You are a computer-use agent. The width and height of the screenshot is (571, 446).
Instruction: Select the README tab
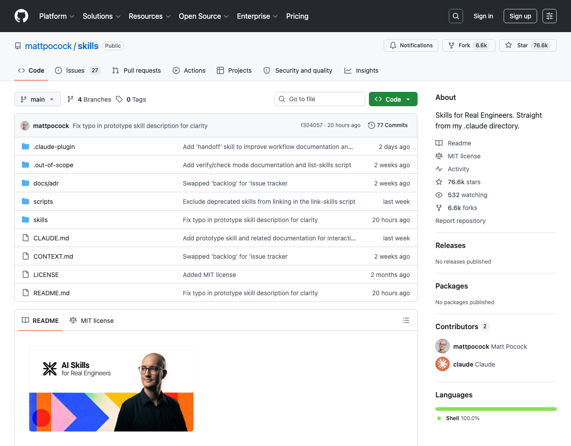coord(40,320)
